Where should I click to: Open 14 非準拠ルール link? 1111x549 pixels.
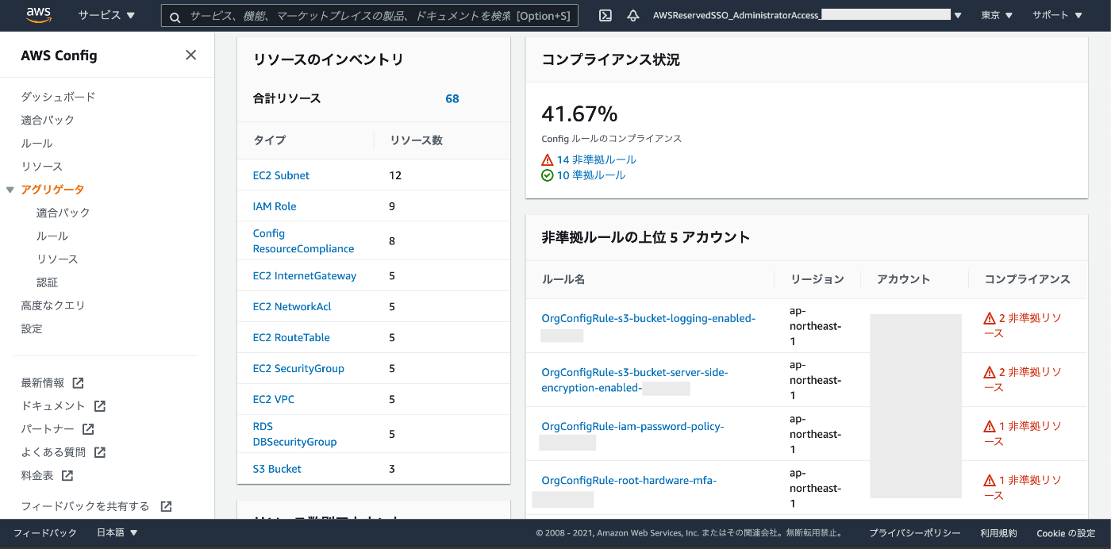[x=597, y=159]
